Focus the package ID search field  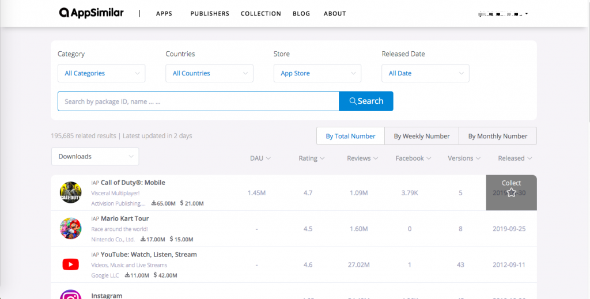coord(198,101)
